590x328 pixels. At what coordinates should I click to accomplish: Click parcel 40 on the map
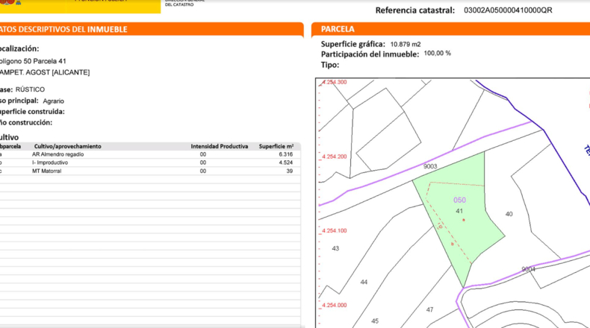click(509, 214)
